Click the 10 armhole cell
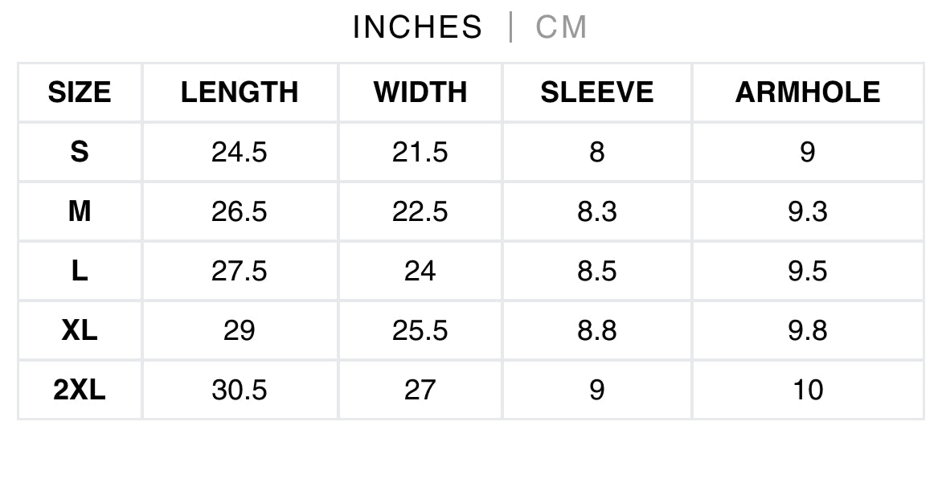This screenshot has width=934, height=487. [x=807, y=390]
